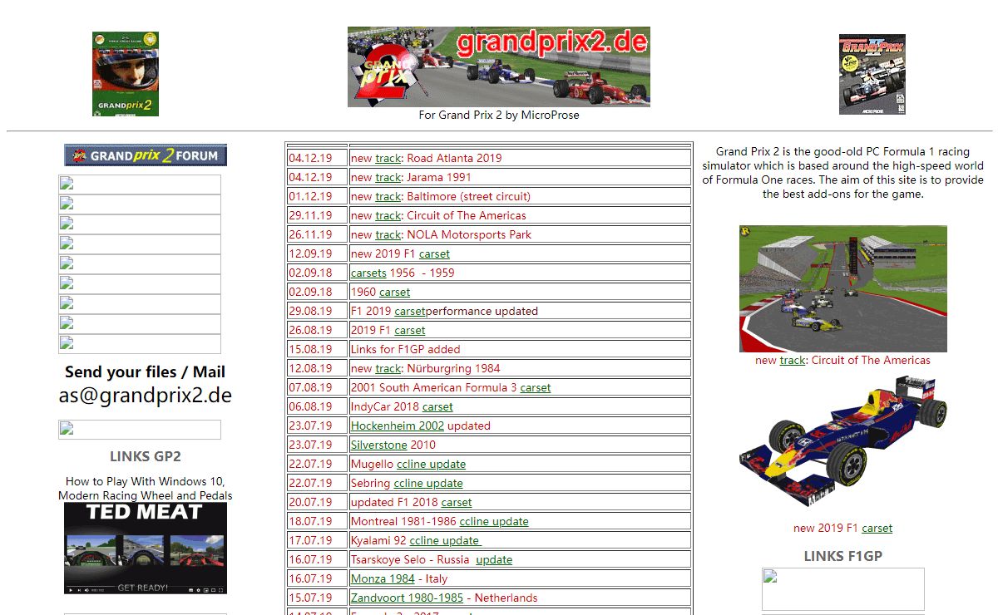Screen dimensions: 998x615
Task: Open the track link for Road Atlanta 2019
Action: [388, 158]
